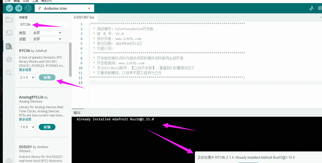
Task: Open the Sketchbook folder icon
Action: (9, 20)
